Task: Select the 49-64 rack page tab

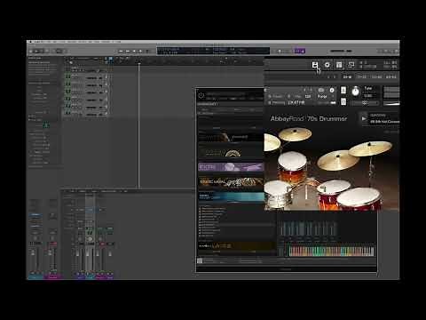Action: click(x=390, y=77)
